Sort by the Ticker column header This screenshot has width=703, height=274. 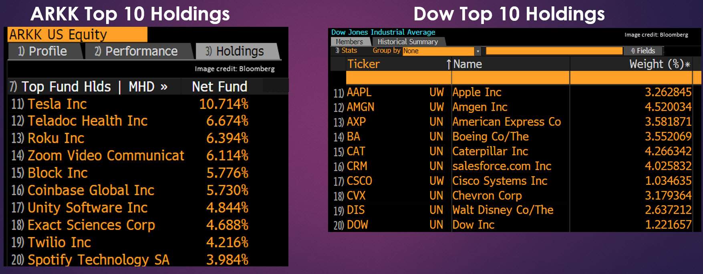[363, 64]
